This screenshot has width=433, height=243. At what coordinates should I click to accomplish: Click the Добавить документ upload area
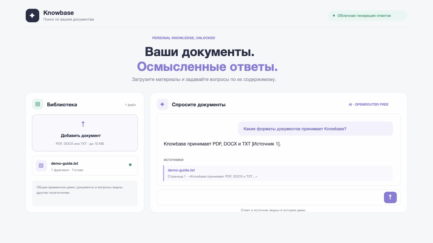click(85, 133)
